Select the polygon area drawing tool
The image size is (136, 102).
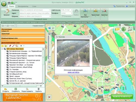pos(17,46)
